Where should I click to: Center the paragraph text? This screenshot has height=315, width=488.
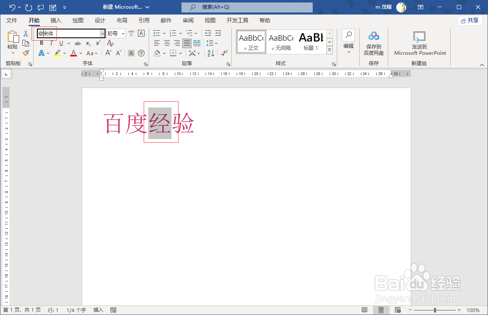tap(167, 43)
